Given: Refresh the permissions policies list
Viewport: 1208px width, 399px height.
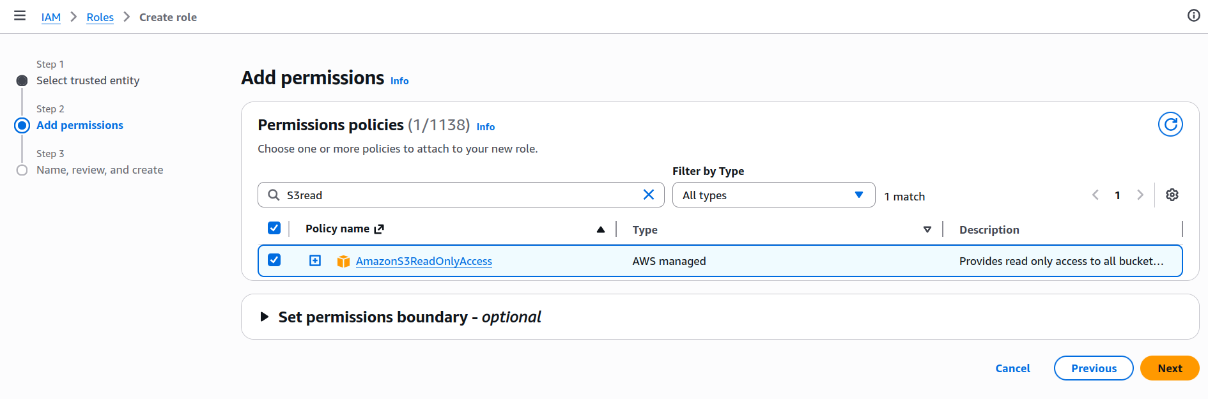Looking at the screenshot, I should (x=1170, y=124).
